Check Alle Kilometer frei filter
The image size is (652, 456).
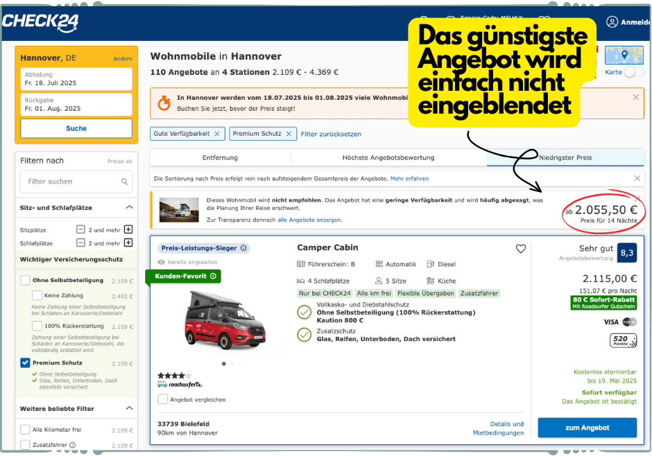coord(26,430)
